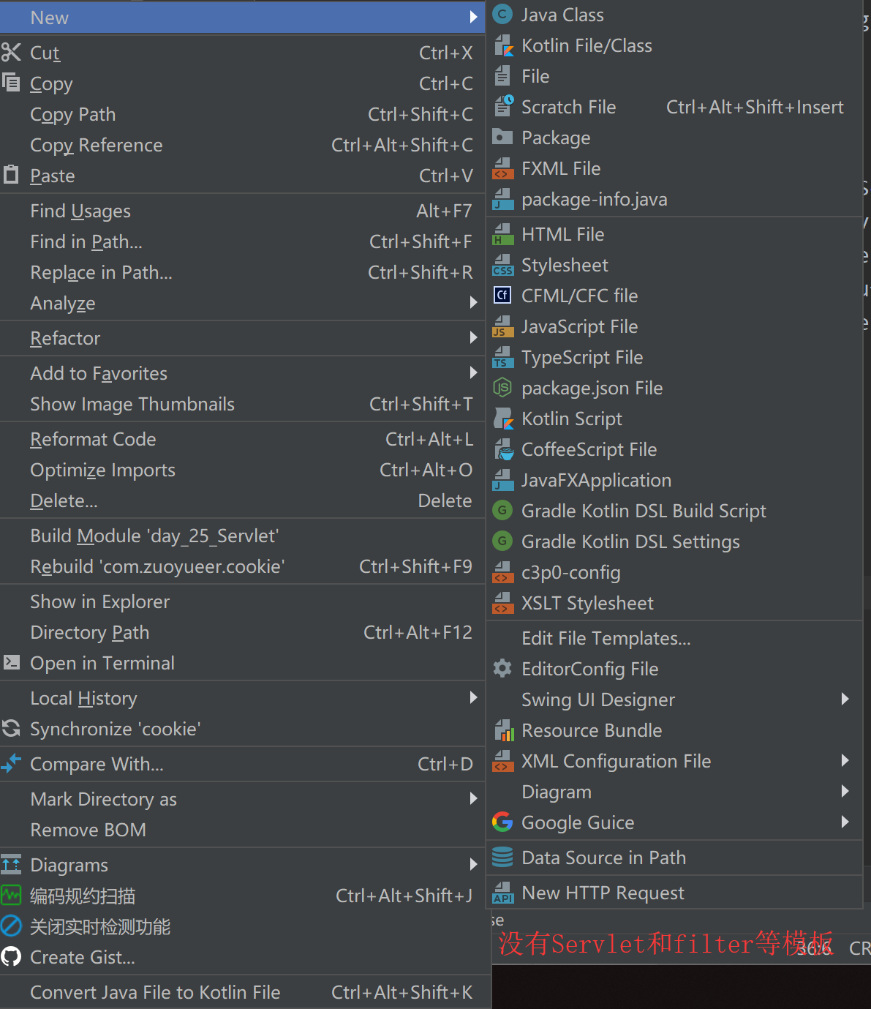This screenshot has height=1009, width=871.
Task: Choose Delete... menu entry
Action: tap(242, 500)
